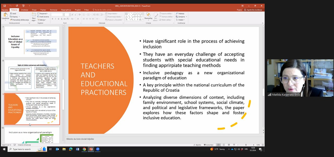Viewport: 334px width, 157px height.
Task: Increase font size with larger A
Action: tap(72, 15)
